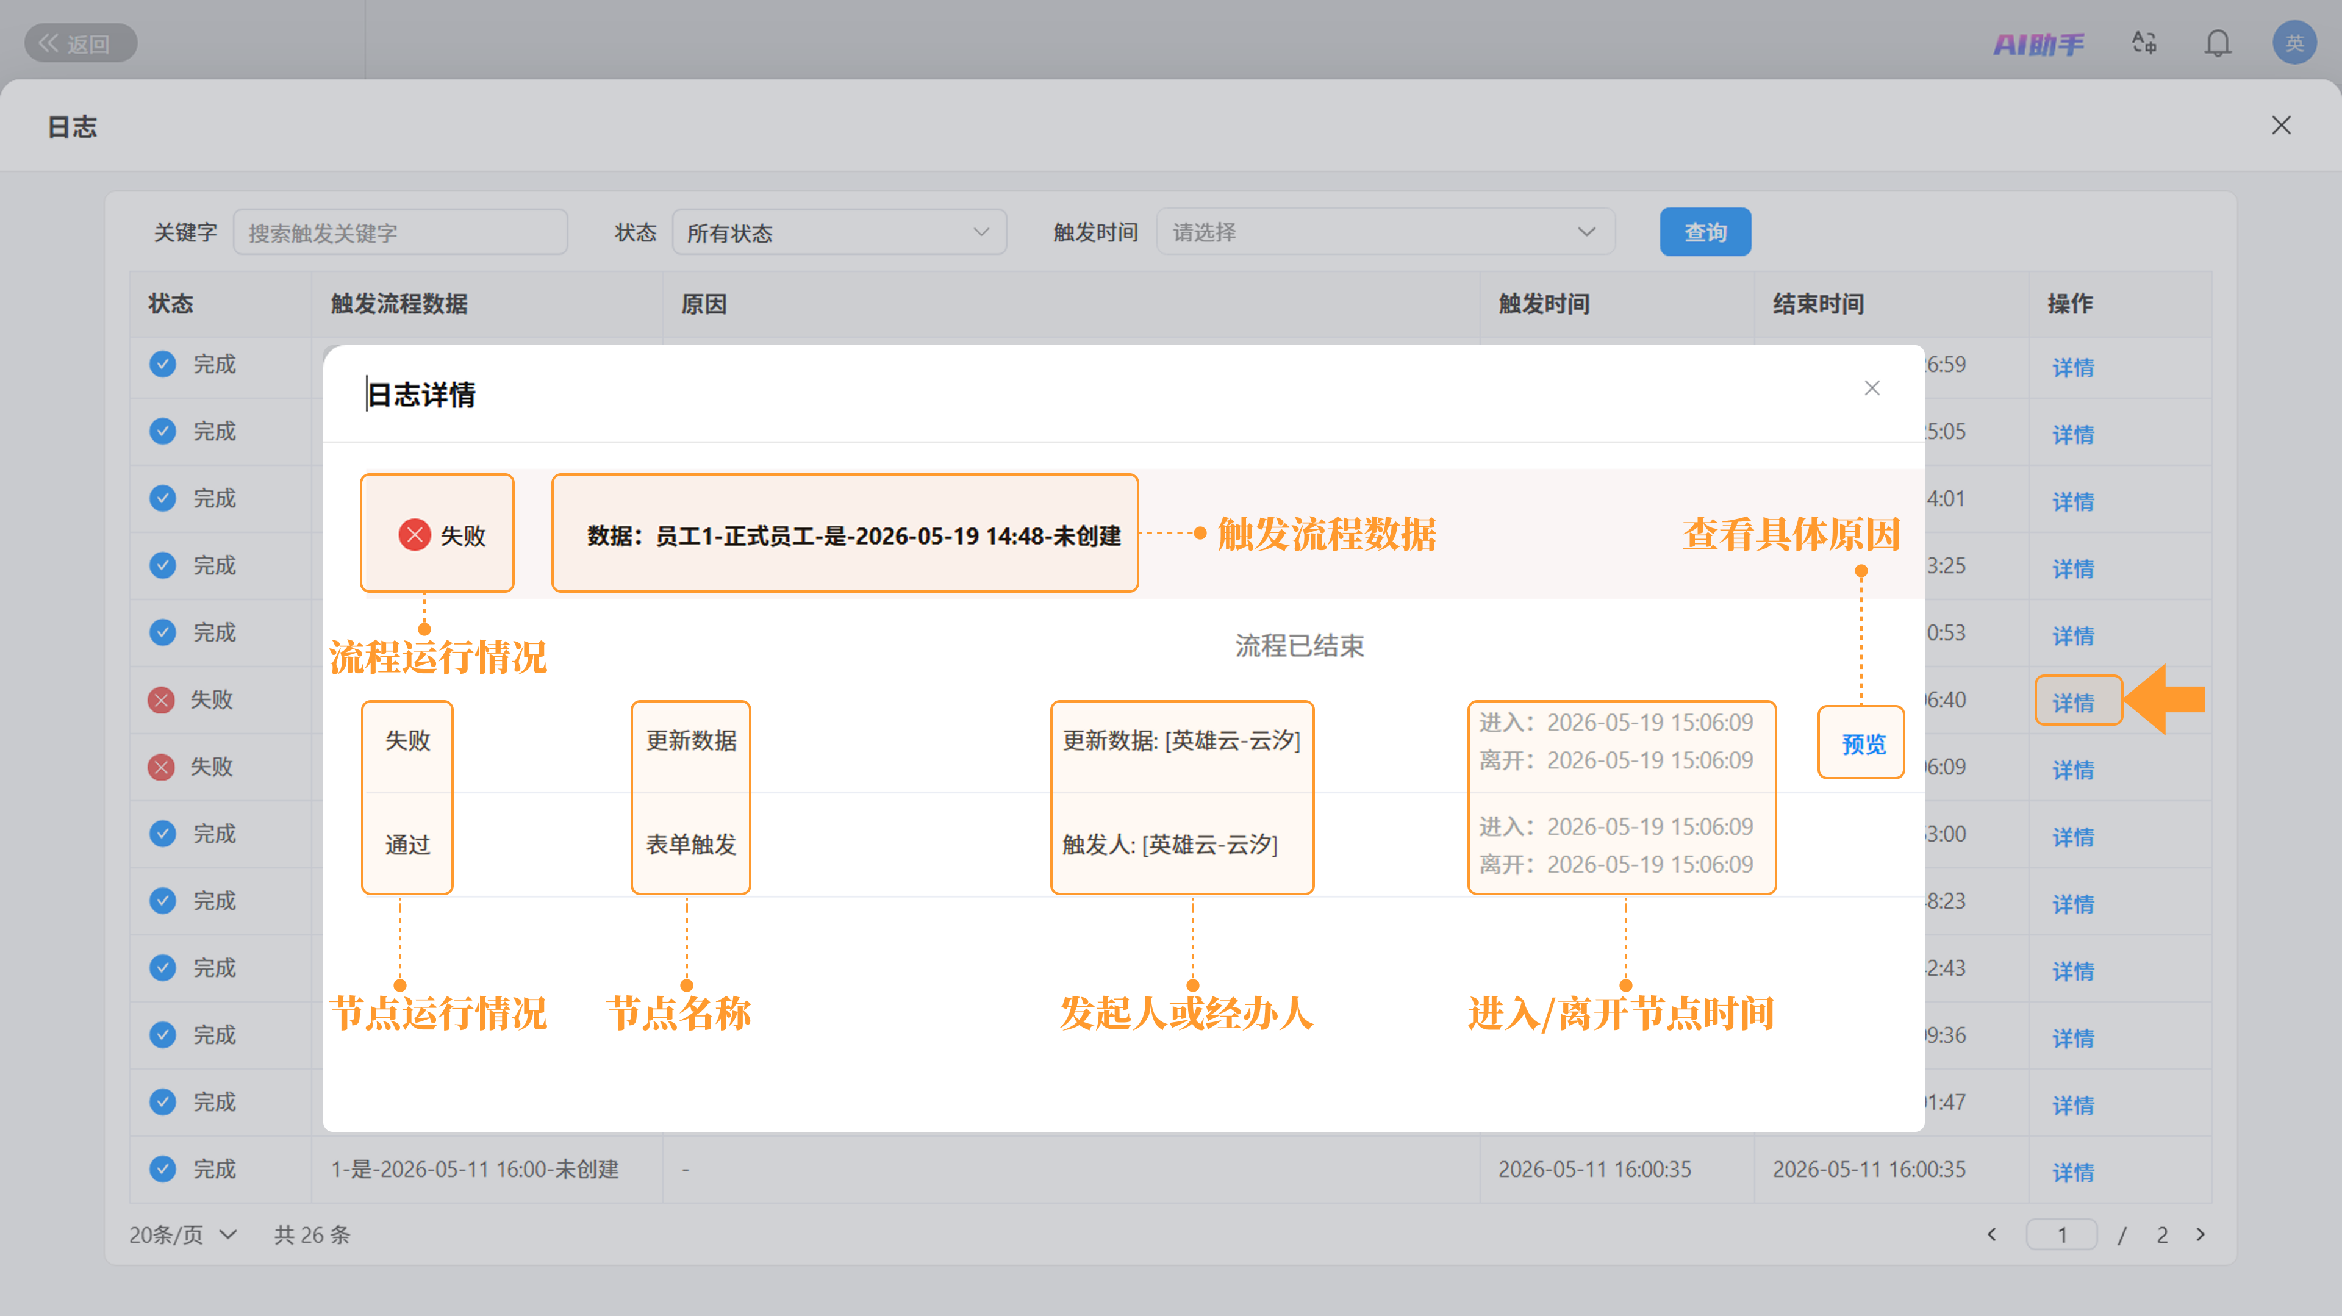
Task: Click the 返回 back button
Action: click(80, 43)
